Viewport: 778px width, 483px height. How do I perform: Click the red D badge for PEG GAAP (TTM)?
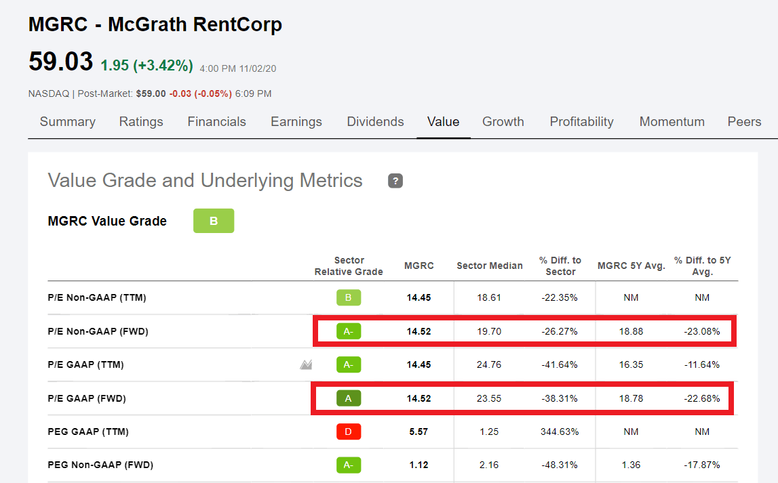(x=348, y=432)
